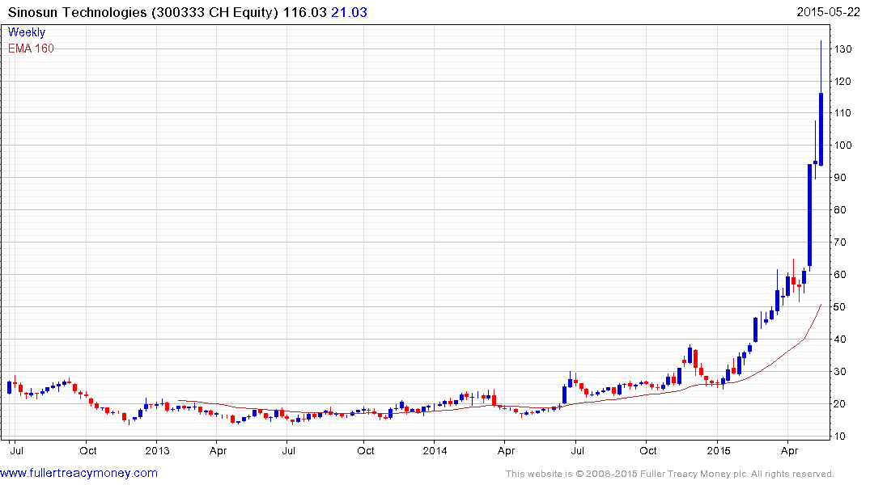This screenshot has height=485, width=870.
Task: Click the Sinosun Technologies chart title
Action: (142, 12)
